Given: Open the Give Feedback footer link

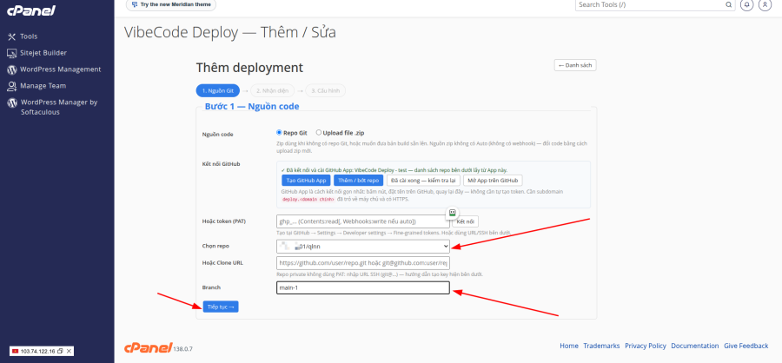Looking at the screenshot, I should click(746, 346).
